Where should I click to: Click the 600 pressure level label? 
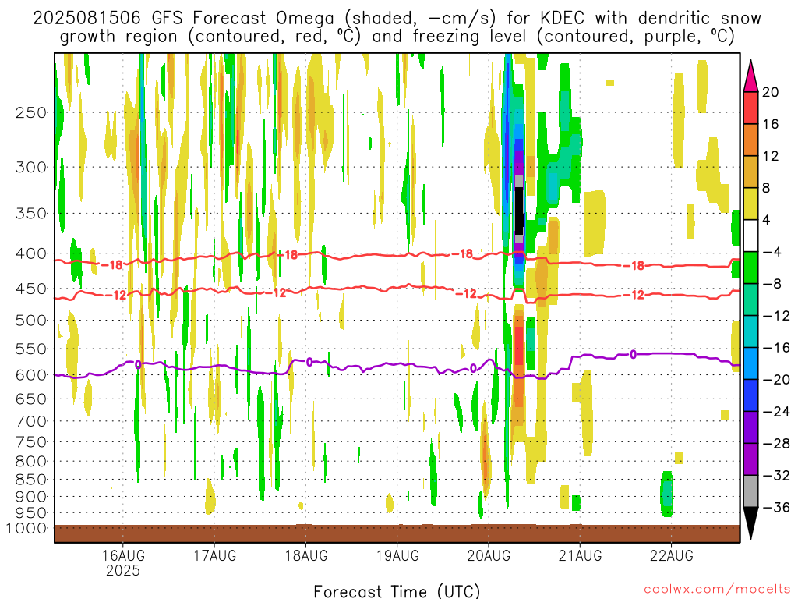(31, 375)
